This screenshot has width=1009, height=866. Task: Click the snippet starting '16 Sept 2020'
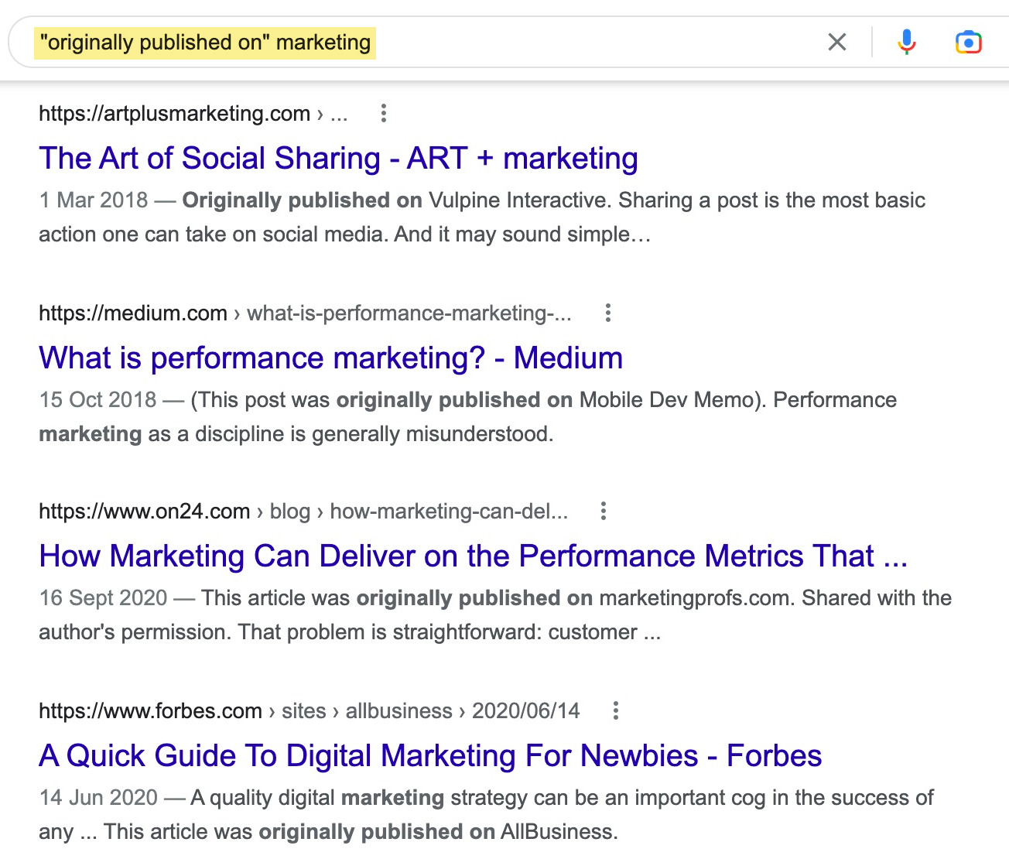click(495, 615)
